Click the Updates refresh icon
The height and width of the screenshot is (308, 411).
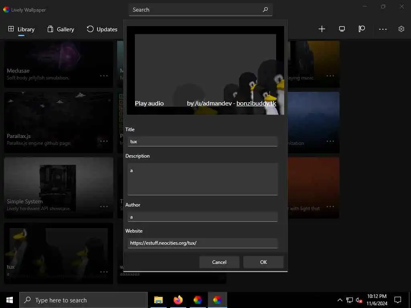[90, 29]
